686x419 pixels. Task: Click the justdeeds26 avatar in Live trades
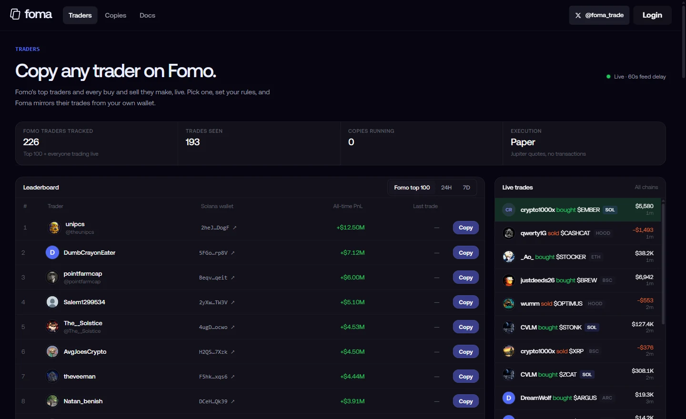509,280
